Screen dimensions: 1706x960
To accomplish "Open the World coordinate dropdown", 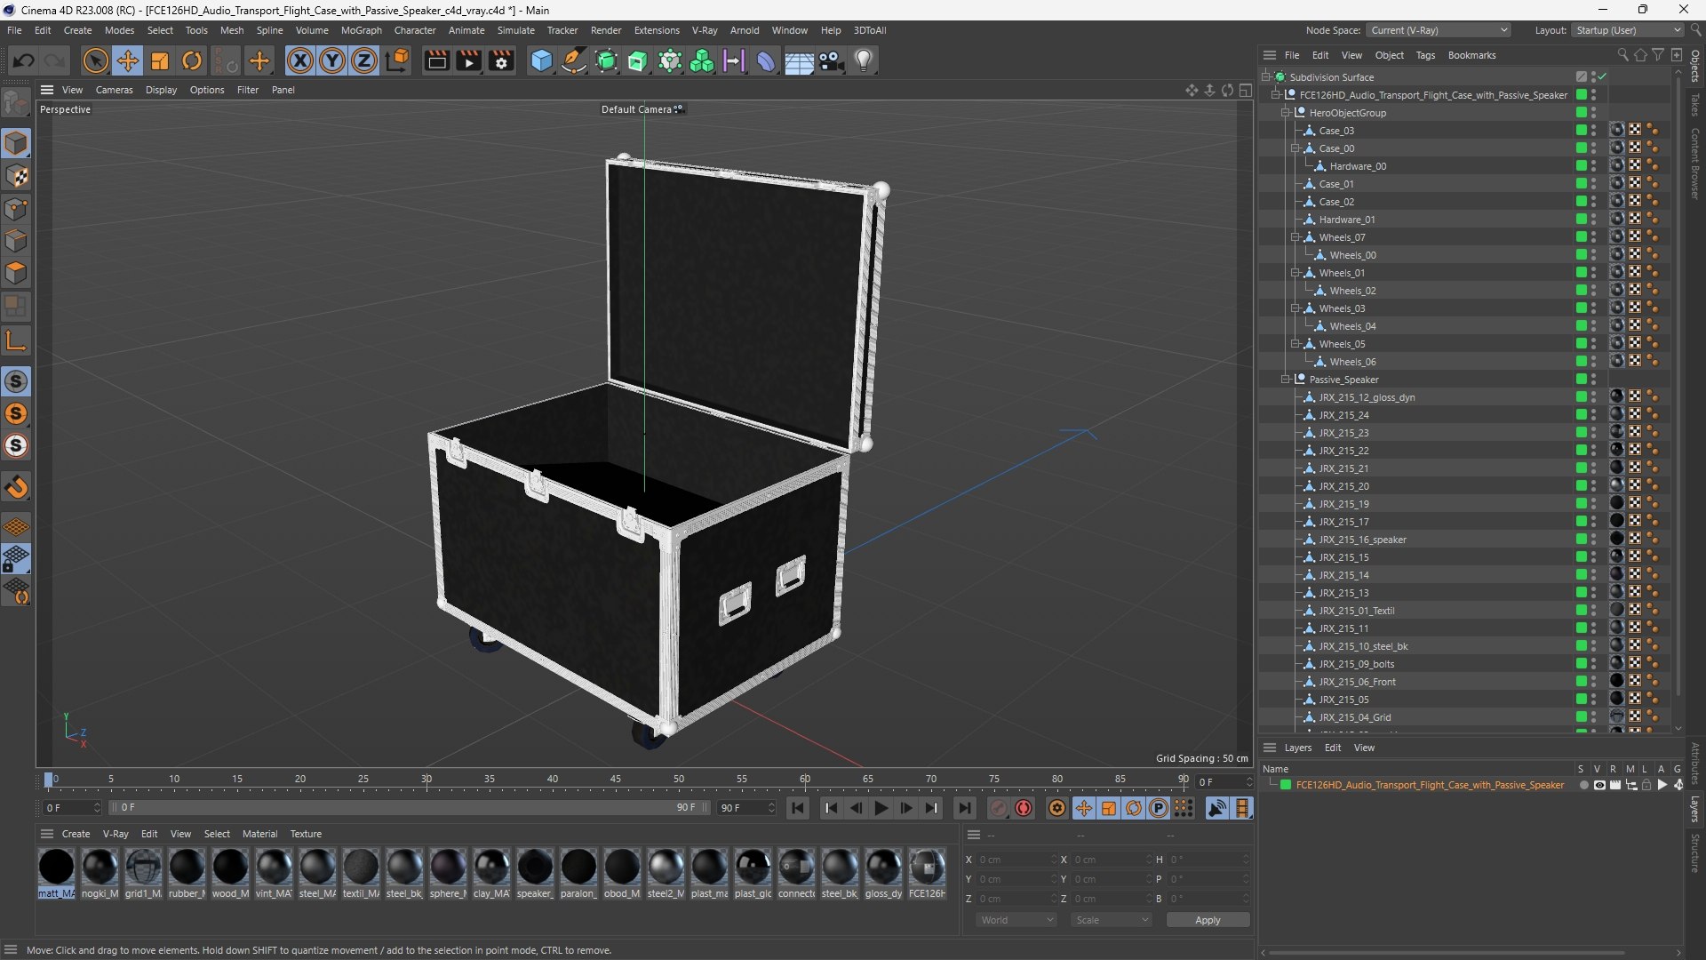I will [1016, 920].
